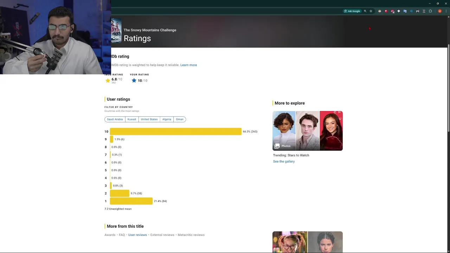Open the Metacritic reviews link

click(x=191, y=235)
